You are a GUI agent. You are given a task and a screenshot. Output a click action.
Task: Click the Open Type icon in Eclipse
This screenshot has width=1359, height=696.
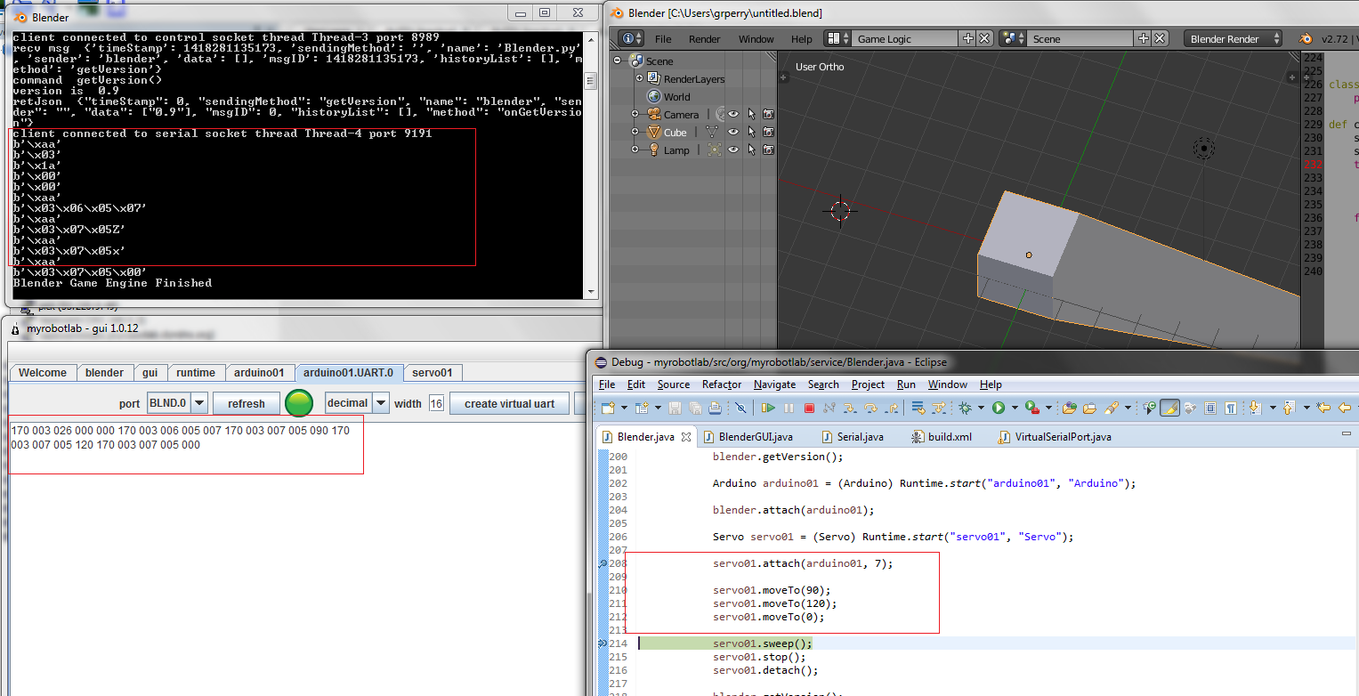click(1069, 408)
